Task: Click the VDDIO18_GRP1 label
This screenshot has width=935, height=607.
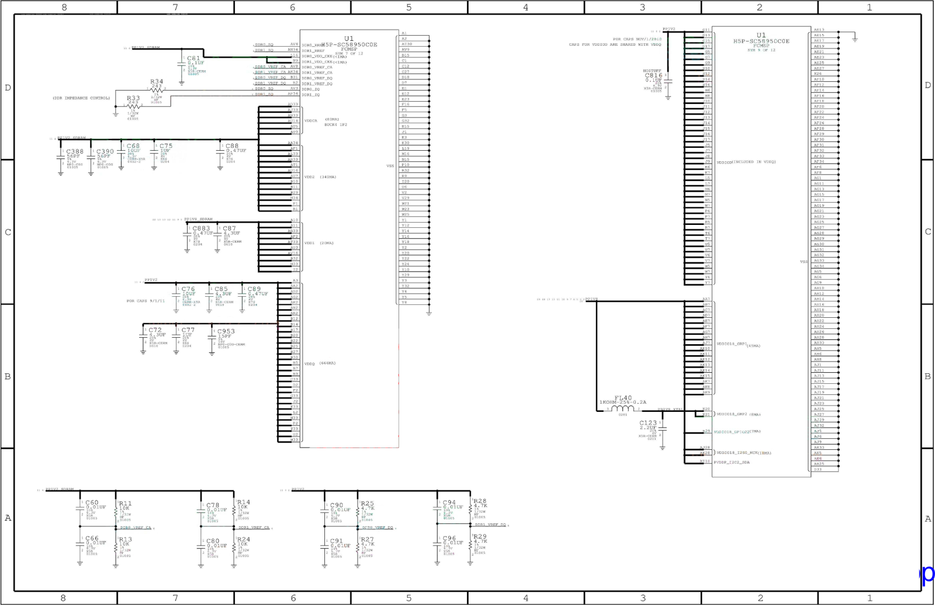Action: (731, 344)
